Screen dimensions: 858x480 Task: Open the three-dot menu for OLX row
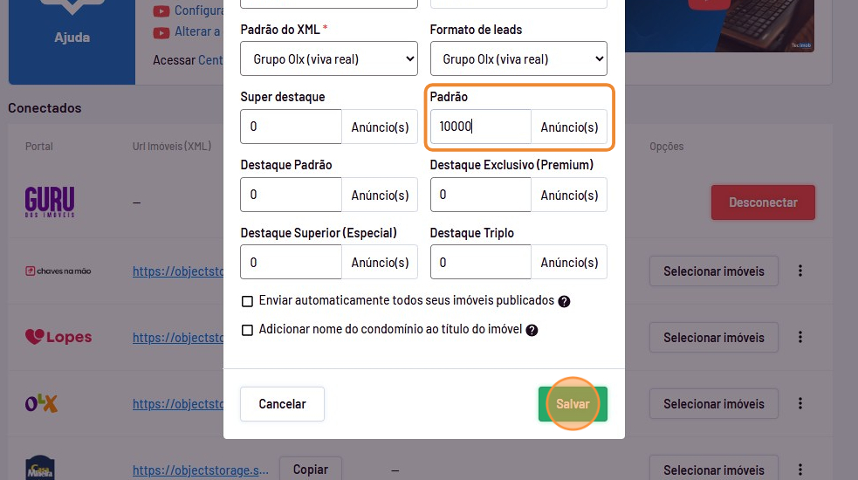click(800, 404)
